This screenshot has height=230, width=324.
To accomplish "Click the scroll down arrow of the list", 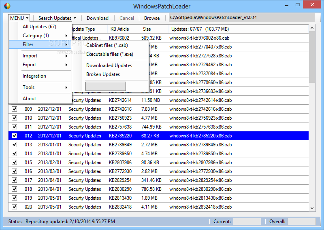I will (x=312, y=208).
